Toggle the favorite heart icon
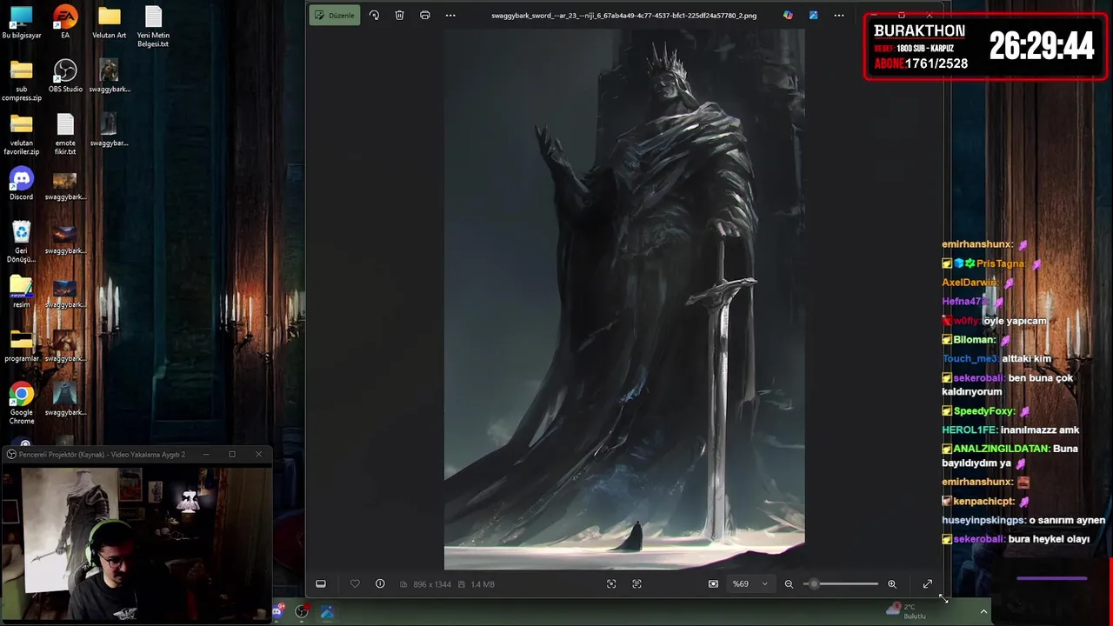This screenshot has height=626, width=1113. pos(355,584)
